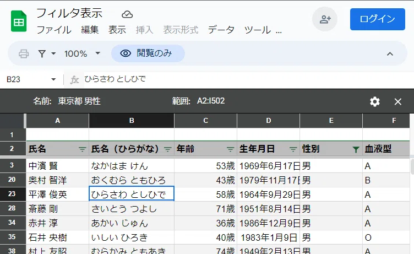Screen dimensions: 414x254
Task: Click the cloud save status icon
Action: coord(127,14)
